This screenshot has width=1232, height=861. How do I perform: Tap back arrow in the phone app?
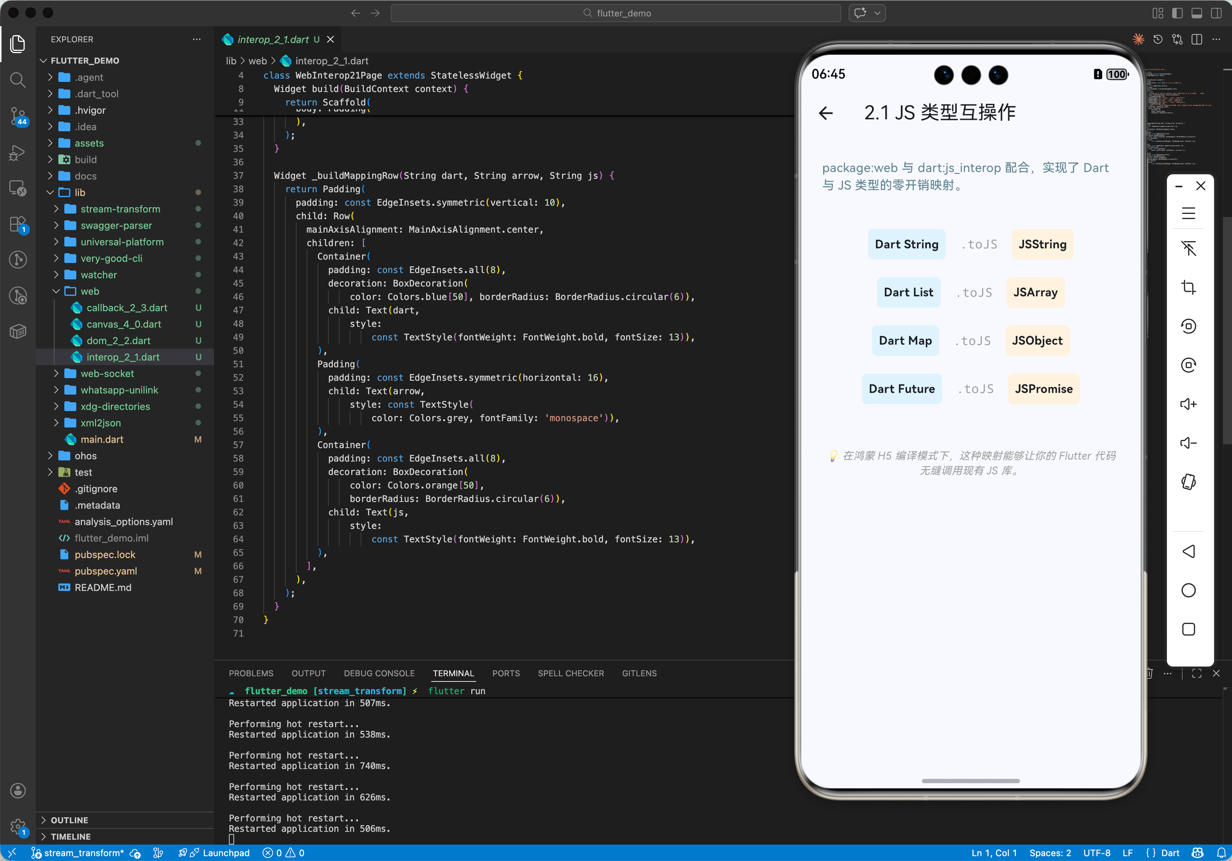pyautogui.click(x=826, y=113)
